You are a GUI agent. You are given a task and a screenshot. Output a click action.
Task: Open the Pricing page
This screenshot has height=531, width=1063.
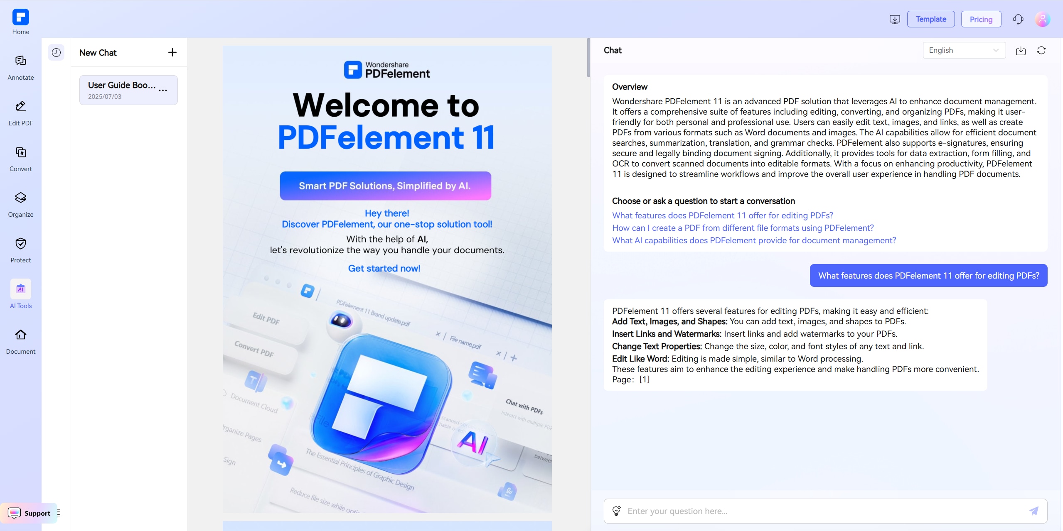point(981,19)
